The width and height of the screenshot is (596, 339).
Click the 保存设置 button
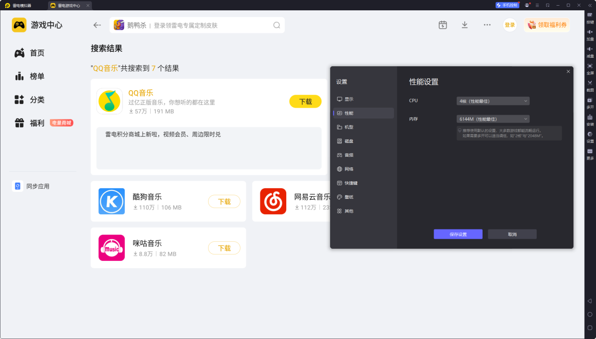click(x=458, y=234)
